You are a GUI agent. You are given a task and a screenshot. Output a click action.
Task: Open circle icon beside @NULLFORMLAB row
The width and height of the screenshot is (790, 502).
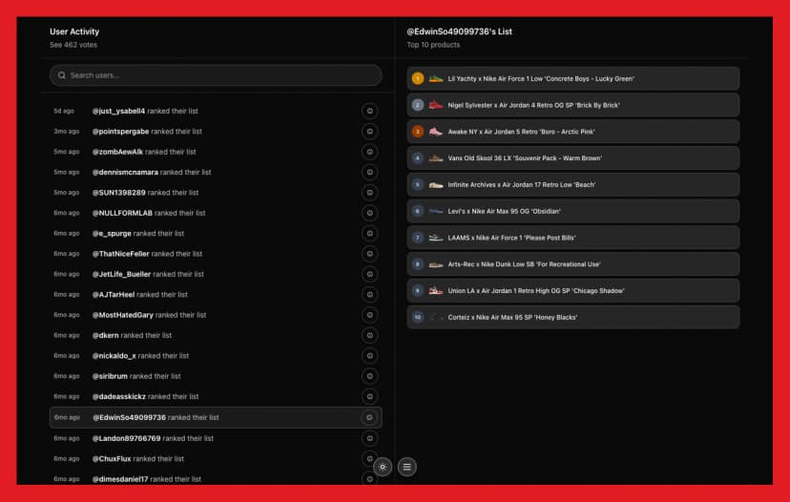[x=369, y=213]
